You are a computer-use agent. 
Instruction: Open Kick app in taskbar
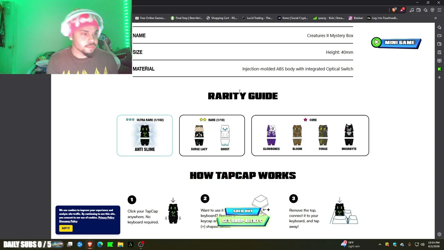point(110,244)
